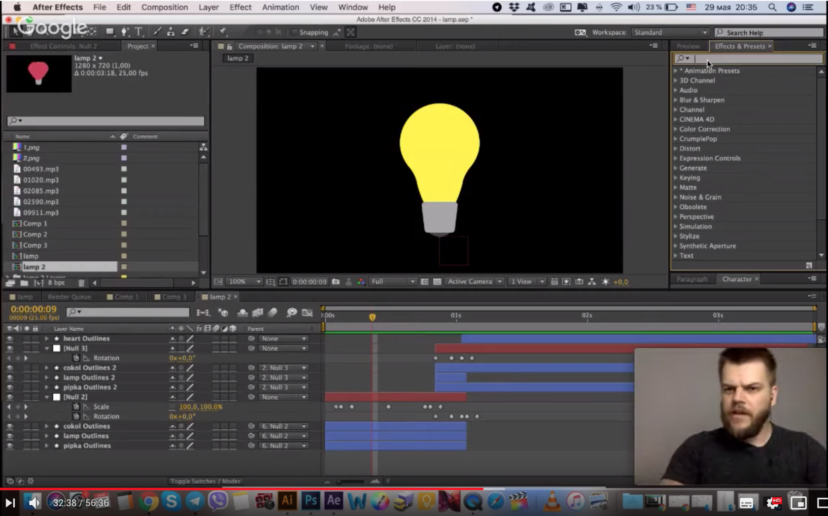Click the lamp 2 purple label swatch

click(124, 267)
